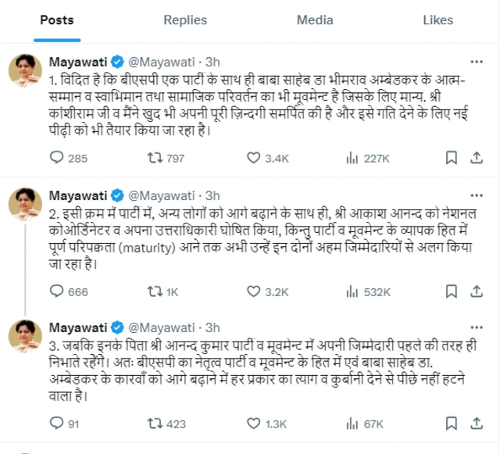Share the second post about Akash Anand
Image resolution: width=500 pixels, height=454 pixels.
(473, 291)
